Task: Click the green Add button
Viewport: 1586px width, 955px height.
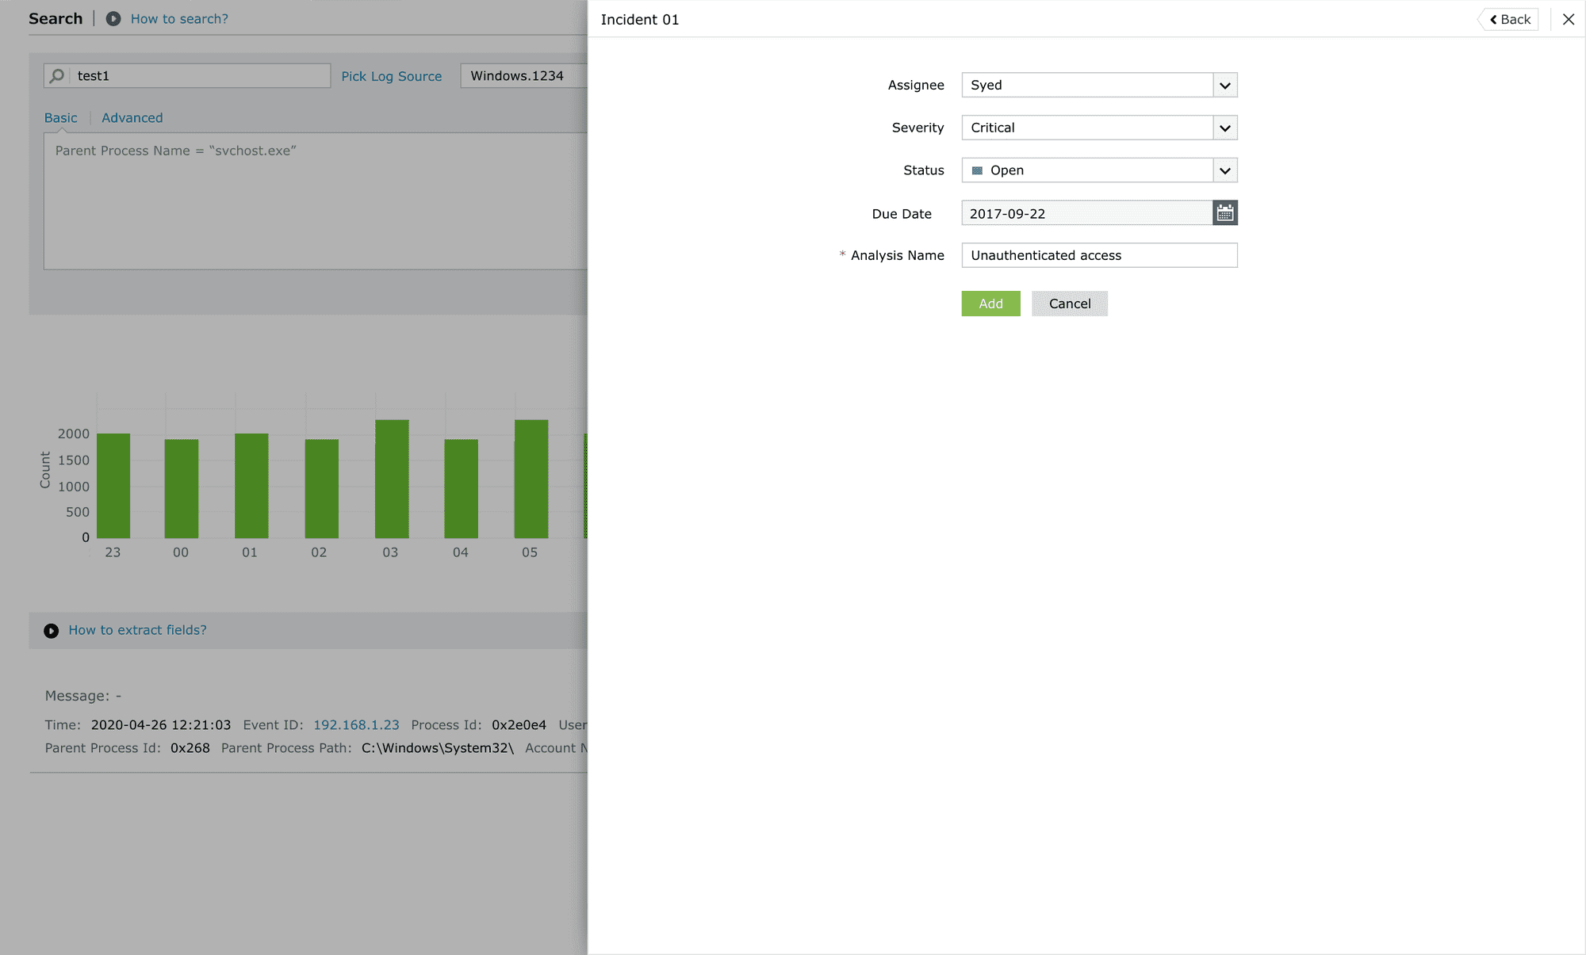Action: pos(990,304)
